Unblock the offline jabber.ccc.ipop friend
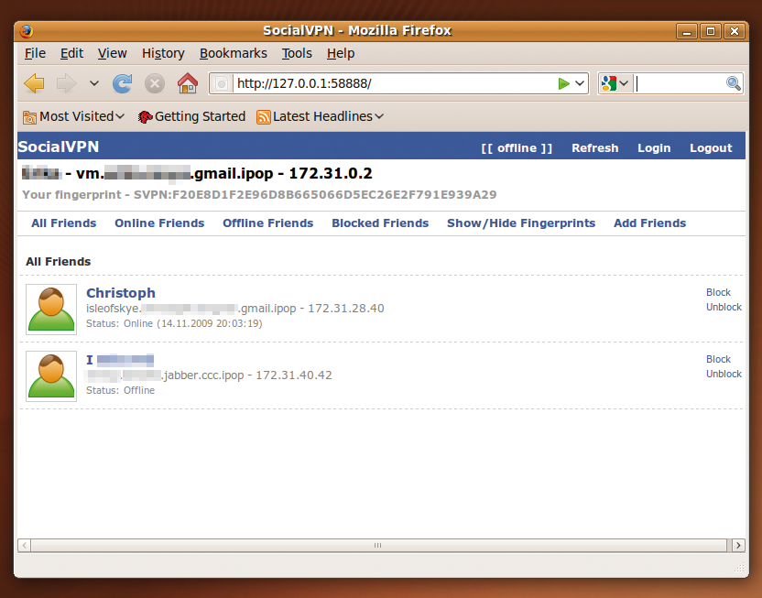The height and width of the screenshot is (598, 762). coord(724,374)
